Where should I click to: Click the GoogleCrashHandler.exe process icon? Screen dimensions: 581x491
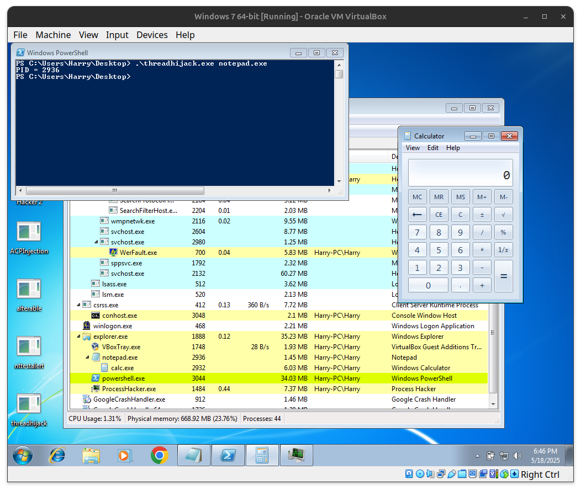pyautogui.click(x=87, y=399)
